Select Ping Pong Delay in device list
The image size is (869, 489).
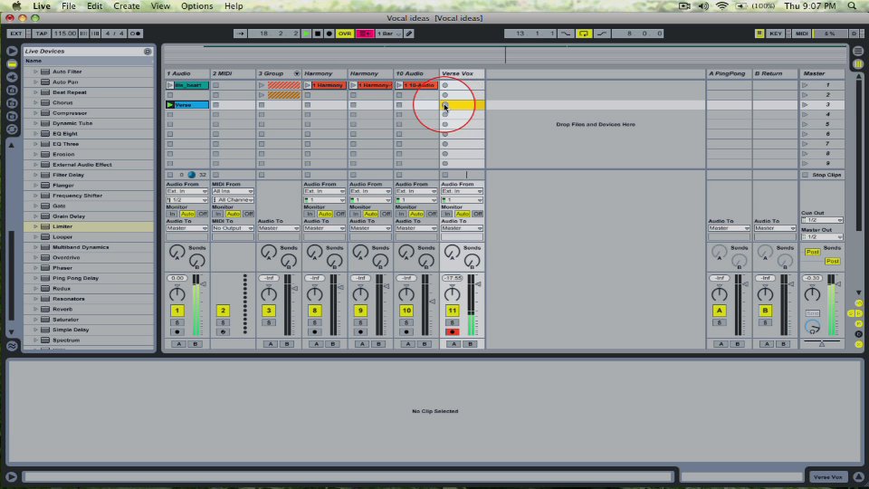point(75,278)
